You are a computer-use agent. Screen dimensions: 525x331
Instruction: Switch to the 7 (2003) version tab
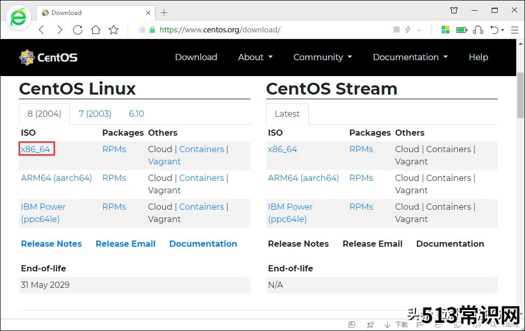click(95, 114)
